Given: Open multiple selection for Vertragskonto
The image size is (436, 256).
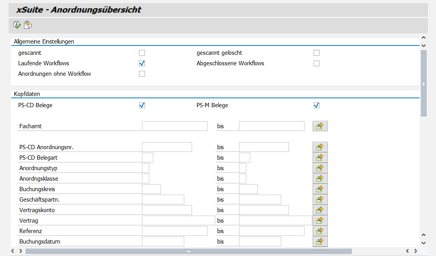Looking at the screenshot, I should pyautogui.click(x=320, y=210).
